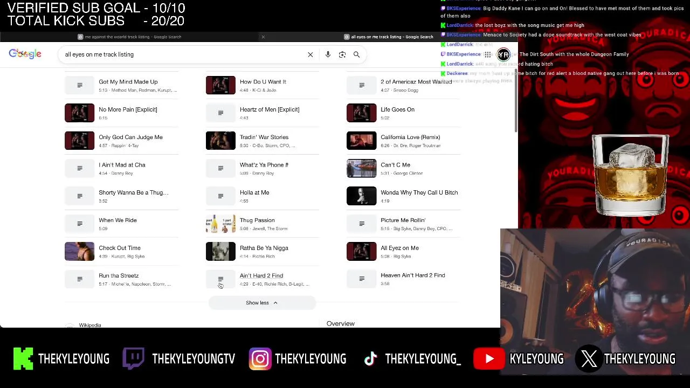This screenshot has width=690, height=388.
Task: Click the TikTok logo in bottom banner
Action: [370, 359]
